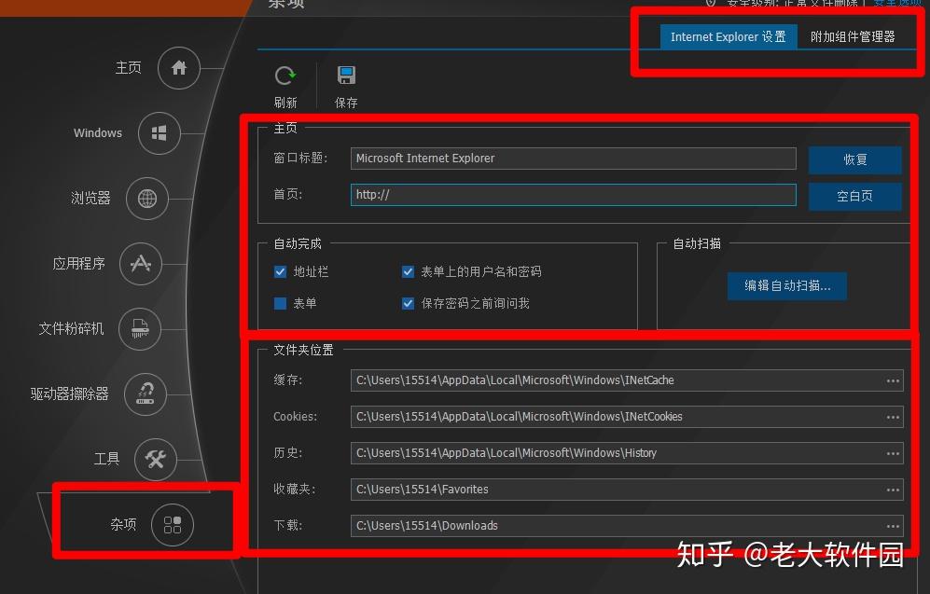
Task: Select the 工具 sidebar label
Action: tap(106, 460)
